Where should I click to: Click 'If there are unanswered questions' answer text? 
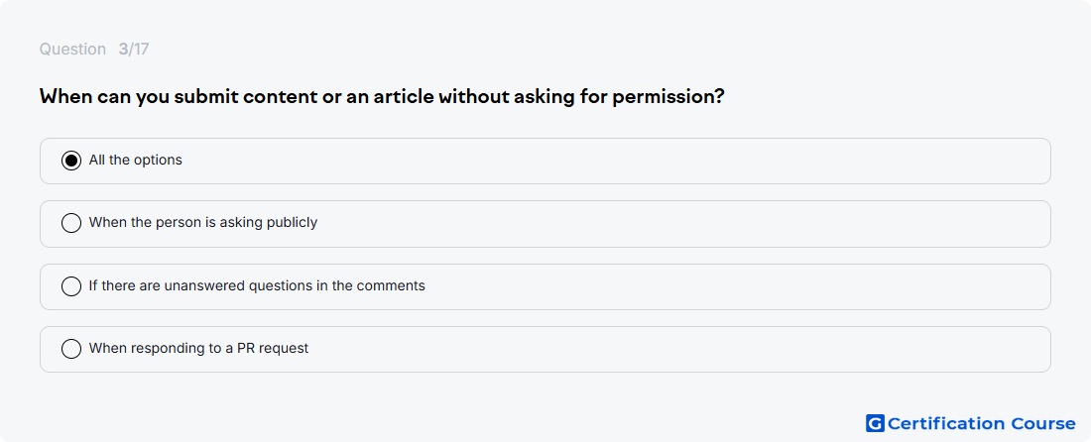(x=257, y=285)
